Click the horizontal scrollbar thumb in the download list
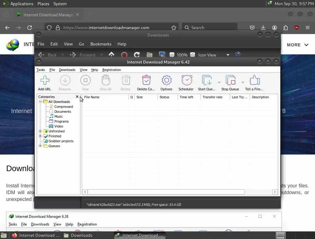315x239 pixels. (x=166, y=192)
